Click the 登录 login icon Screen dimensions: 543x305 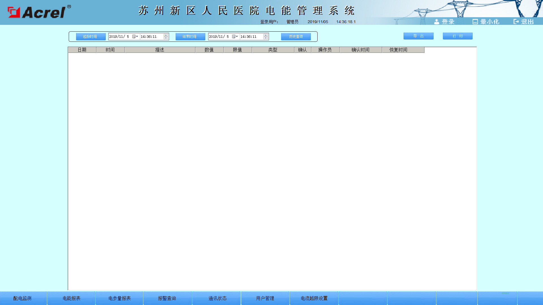pos(437,22)
